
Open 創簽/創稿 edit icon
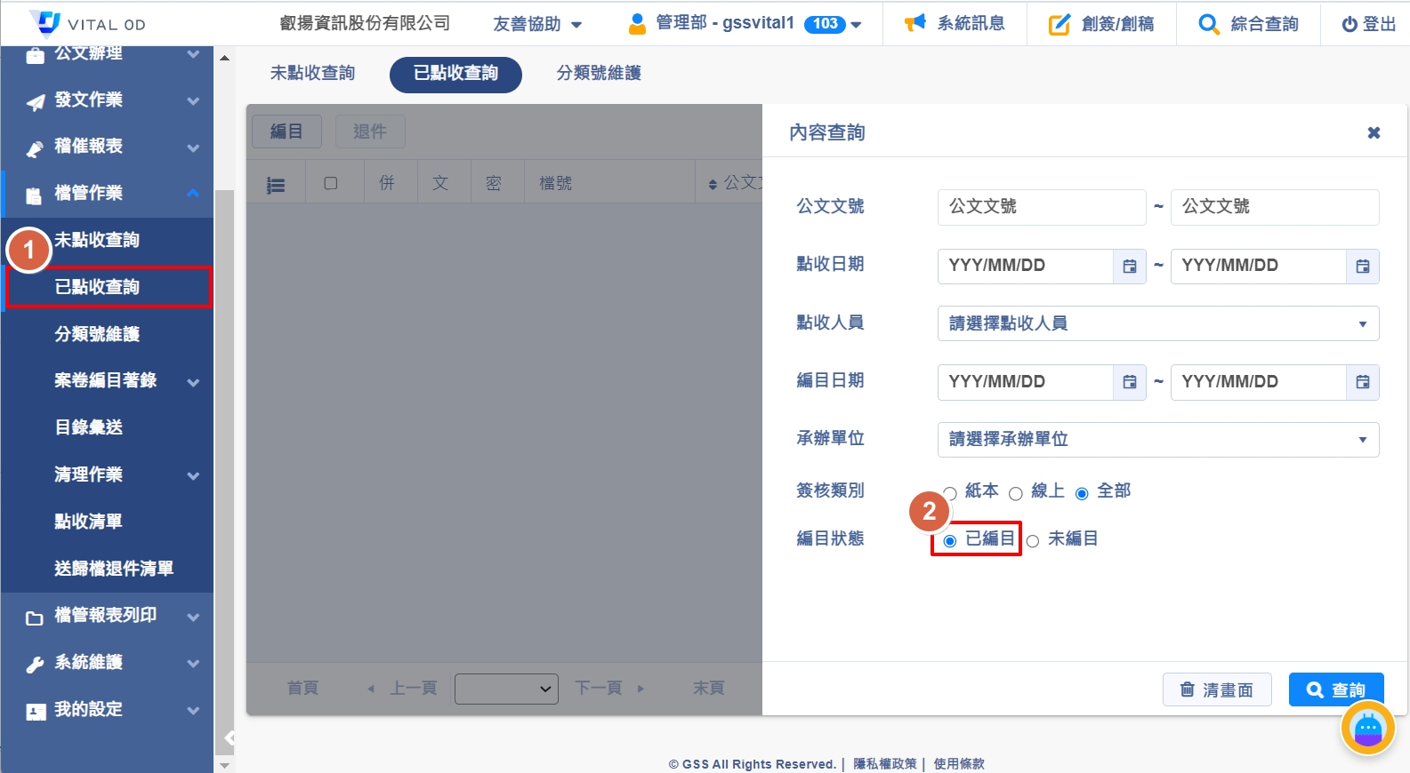point(1059,24)
